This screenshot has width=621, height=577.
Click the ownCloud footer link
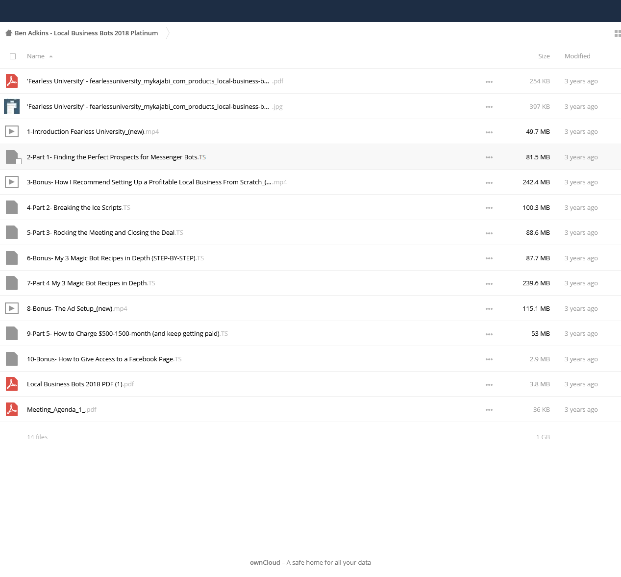tap(265, 563)
